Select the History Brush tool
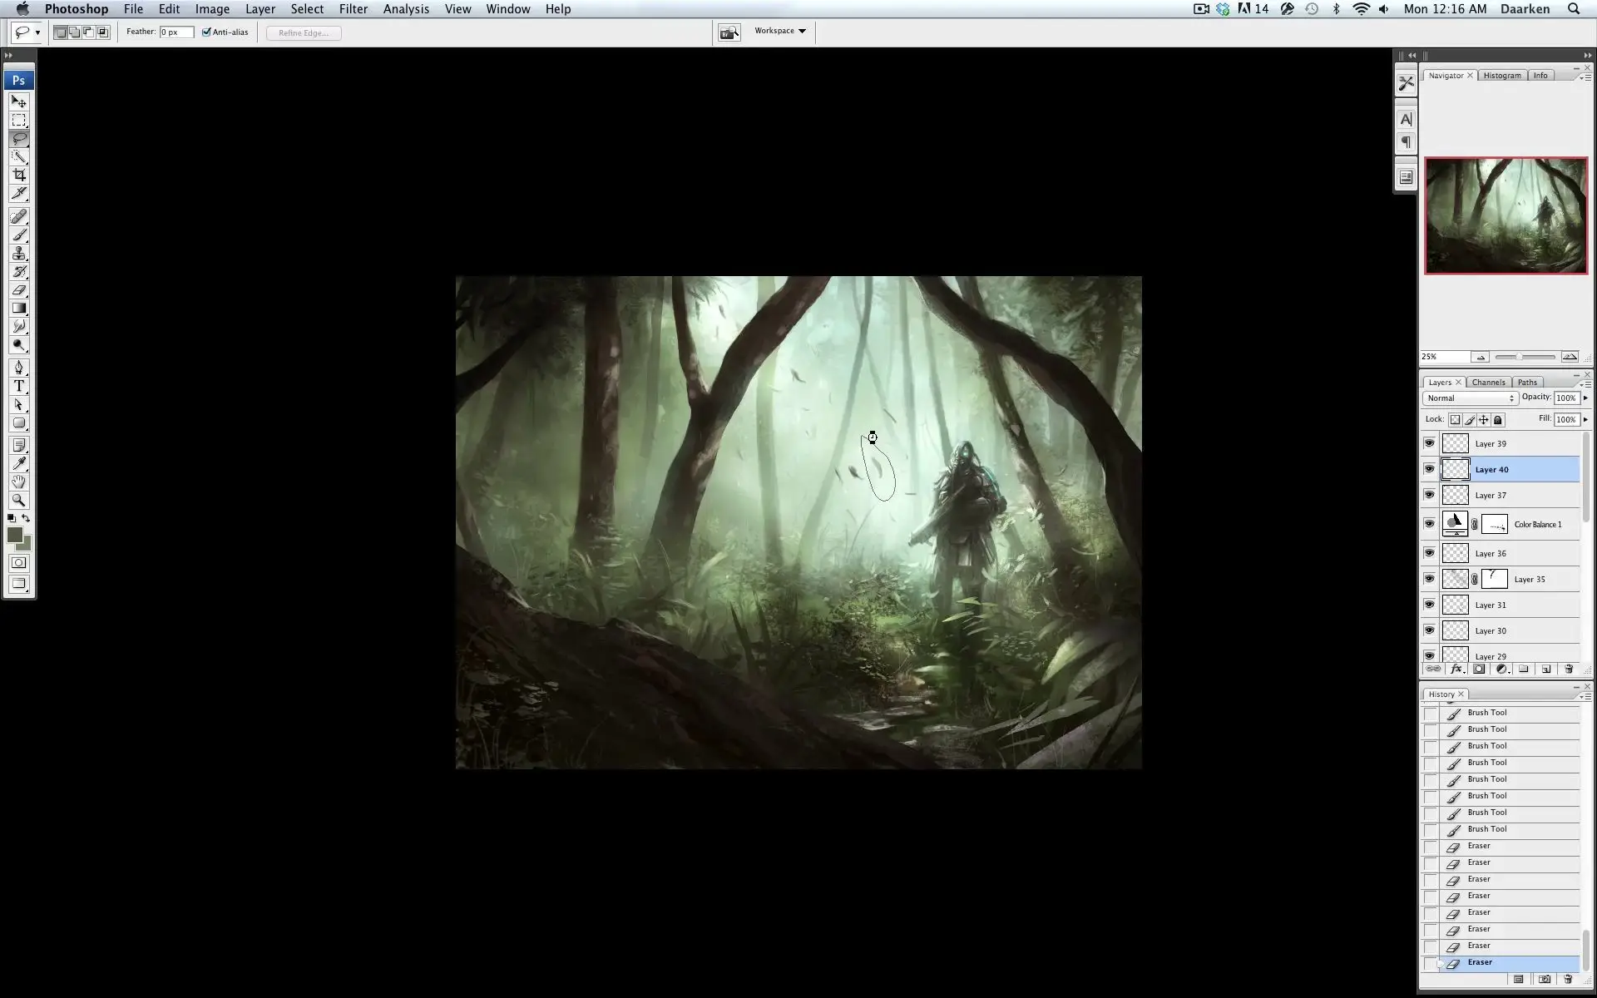The height and width of the screenshot is (998, 1597). (x=18, y=271)
